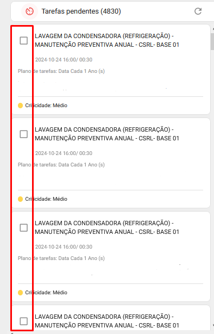The image size is (214, 334).
Task: Click the scrollbar down arrow
Action: tap(213, 325)
